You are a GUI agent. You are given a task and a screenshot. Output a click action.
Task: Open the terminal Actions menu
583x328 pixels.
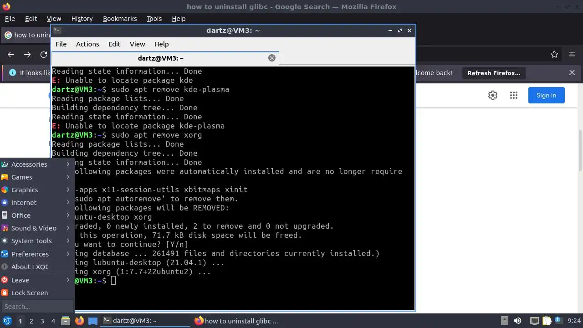pos(87,44)
